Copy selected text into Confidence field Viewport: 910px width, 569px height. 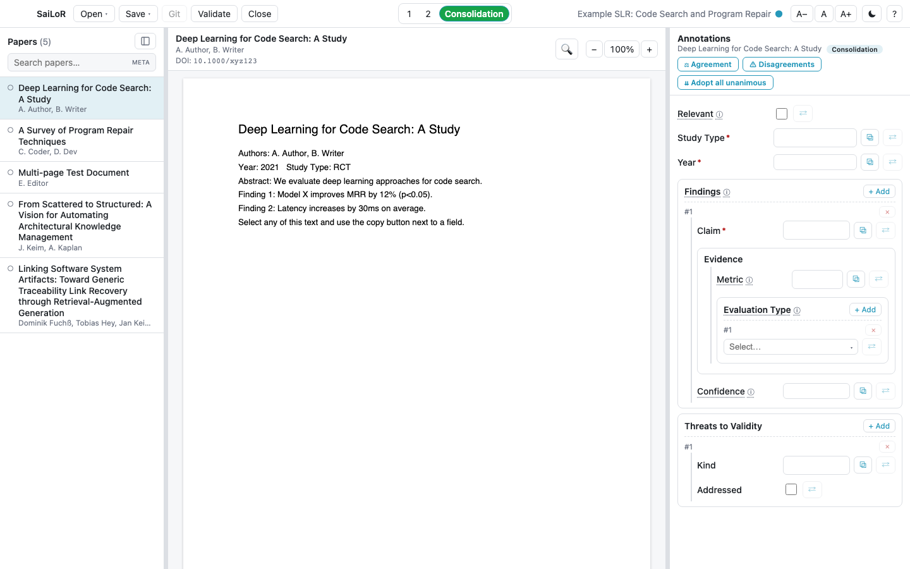click(x=863, y=391)
